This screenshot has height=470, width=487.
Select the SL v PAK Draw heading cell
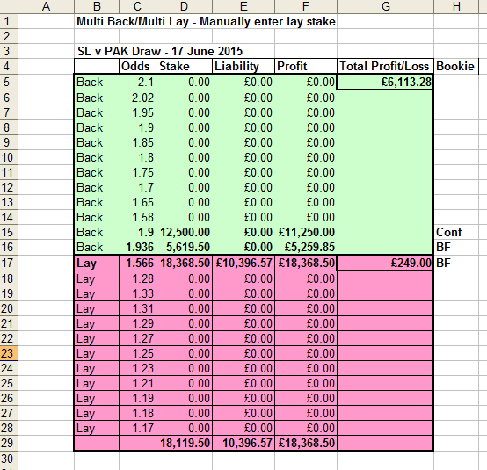click(160, 51)
